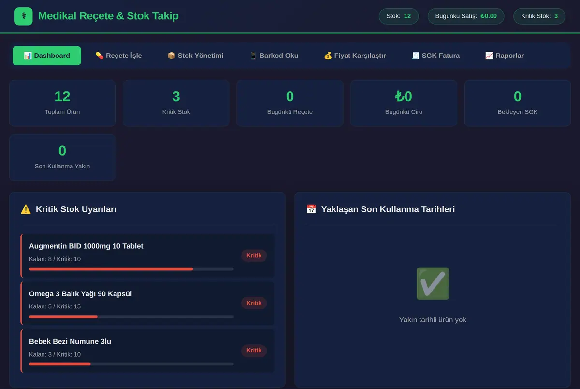Click the Bugünkü Satış header pill

point(466,16)
